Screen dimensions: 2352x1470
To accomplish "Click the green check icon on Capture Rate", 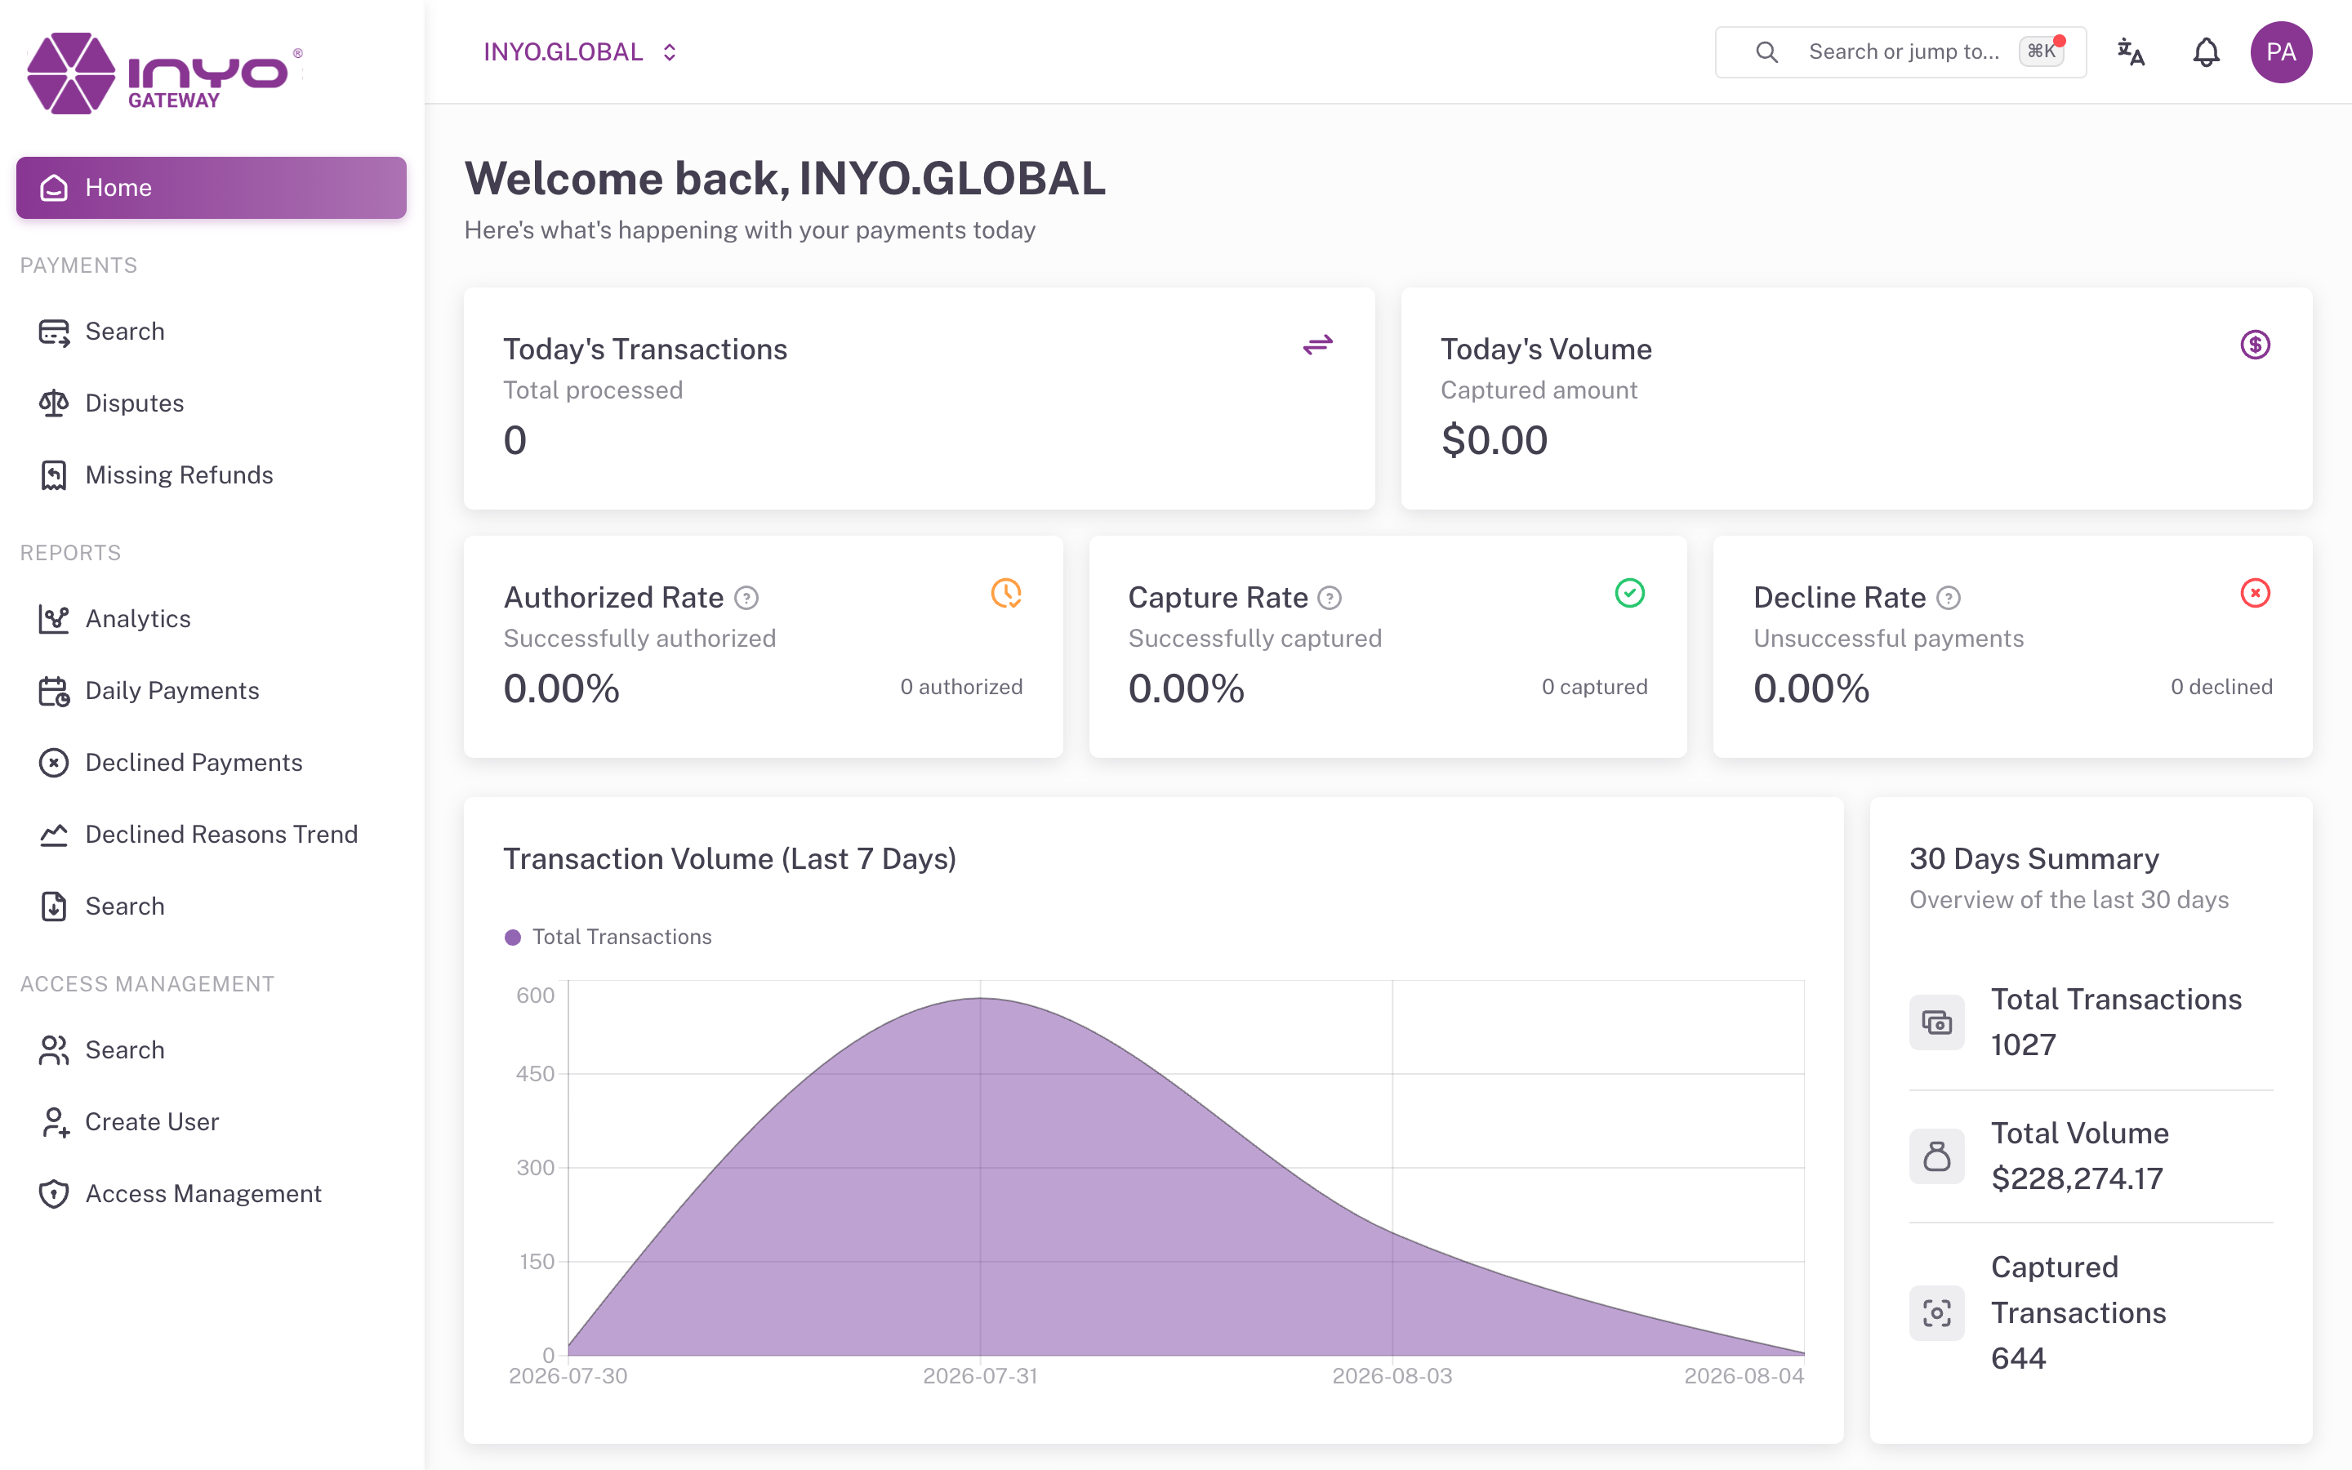I will tap(1630, 593).
